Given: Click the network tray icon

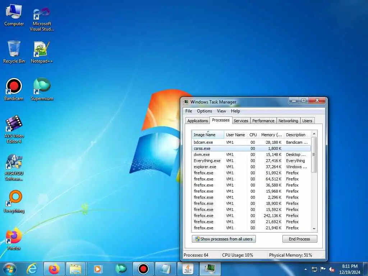Looking at the screenshot, I should point(314,269).
